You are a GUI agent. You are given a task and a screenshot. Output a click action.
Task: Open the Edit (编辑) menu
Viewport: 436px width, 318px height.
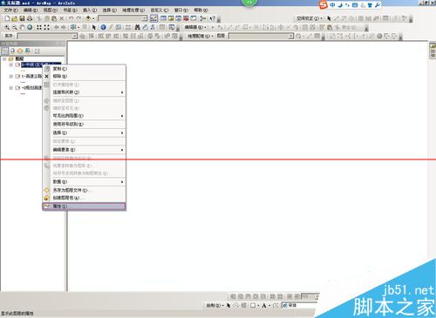[31, 10]
